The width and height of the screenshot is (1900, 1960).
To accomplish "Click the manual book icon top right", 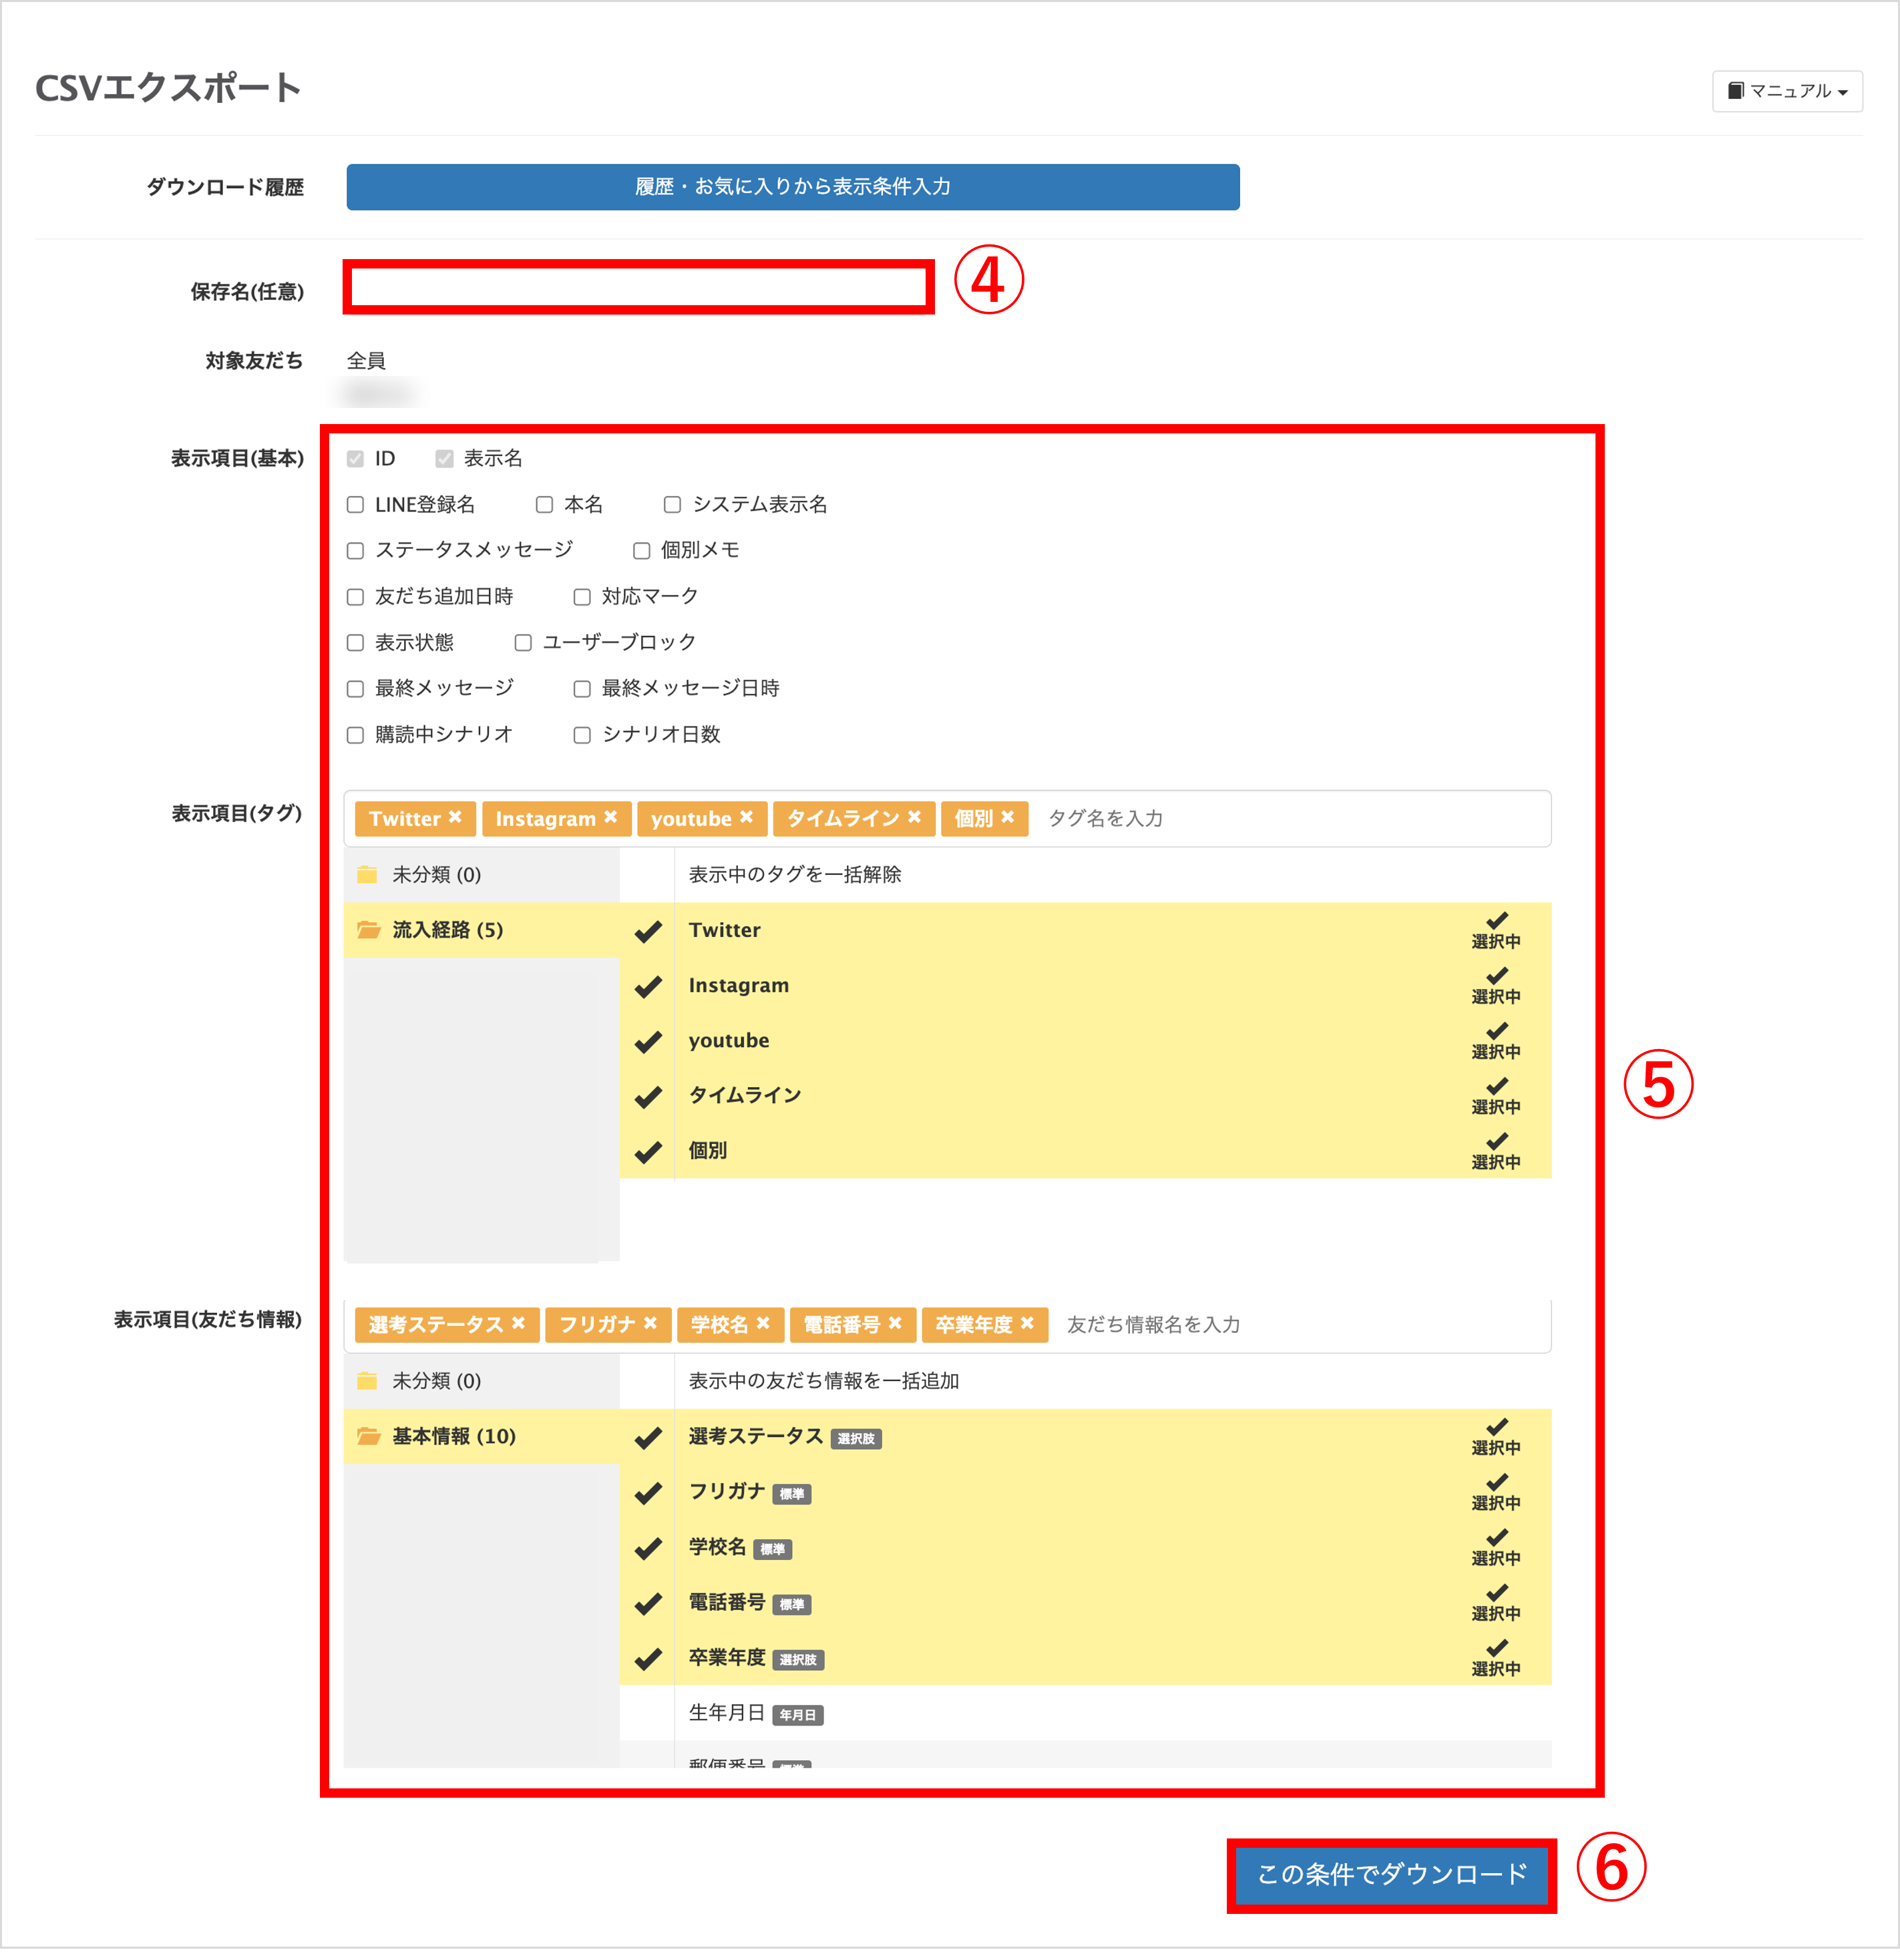I will (x=1737, y=91).
